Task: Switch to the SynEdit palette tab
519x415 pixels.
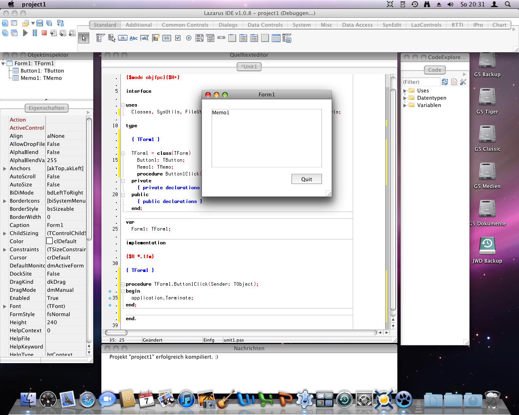Action: point(392,25)
